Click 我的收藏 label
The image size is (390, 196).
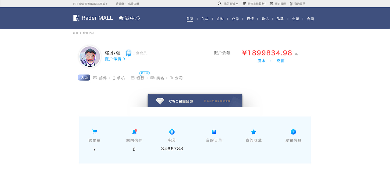253,140
